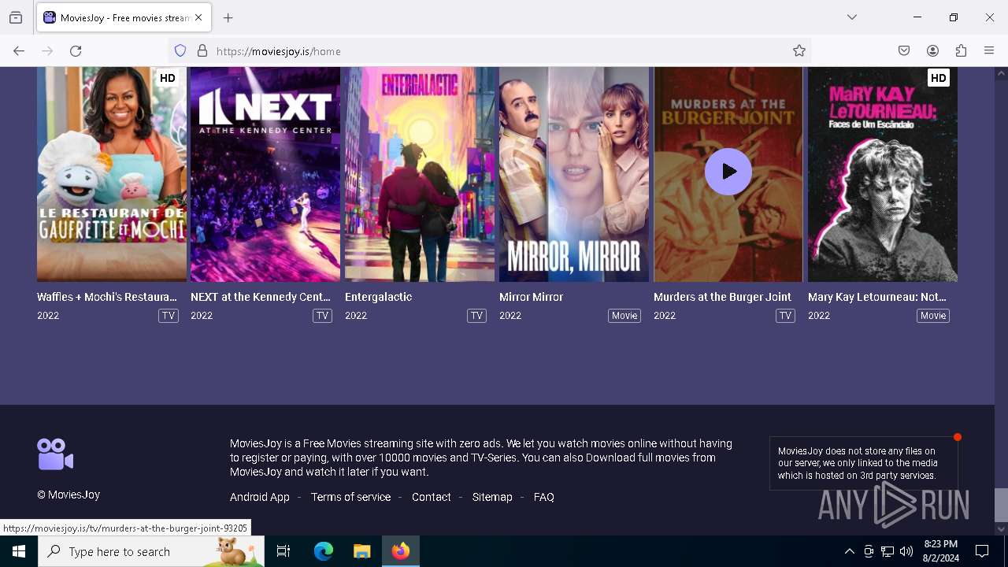Screen dimensions: 1008x567
Task: Click the Mirror Mirror title link
Action: pyautogui.click(x=532, y=297)
